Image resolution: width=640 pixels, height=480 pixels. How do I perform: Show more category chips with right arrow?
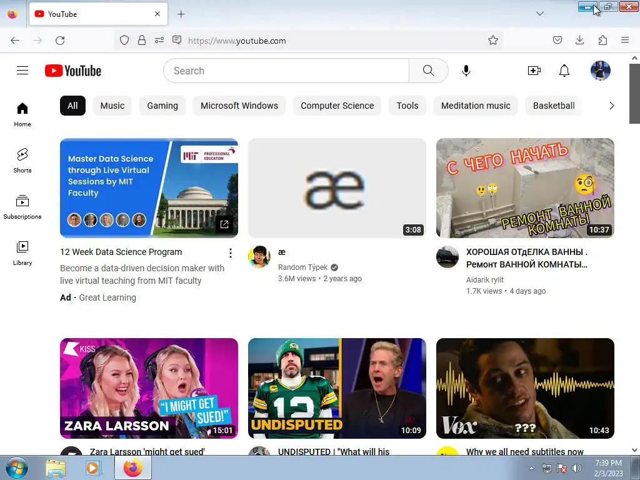tap(611, 106)
